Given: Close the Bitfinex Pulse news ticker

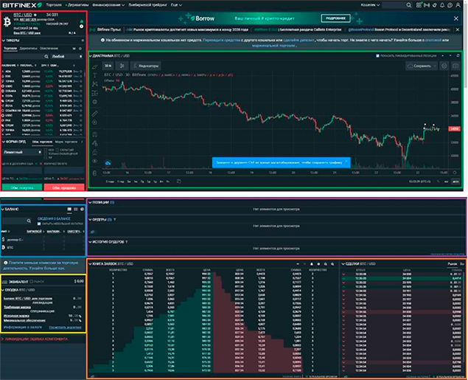Looking at the screenshot, I should point(458,30).
